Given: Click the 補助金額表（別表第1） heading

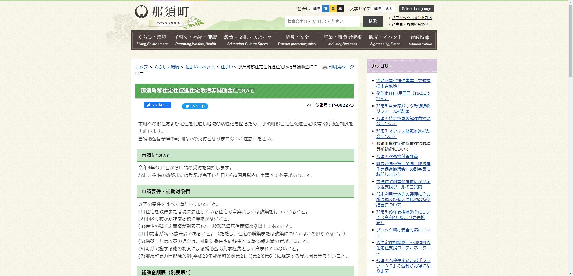Looking at the screenshot, I should [x=245, y=271].
